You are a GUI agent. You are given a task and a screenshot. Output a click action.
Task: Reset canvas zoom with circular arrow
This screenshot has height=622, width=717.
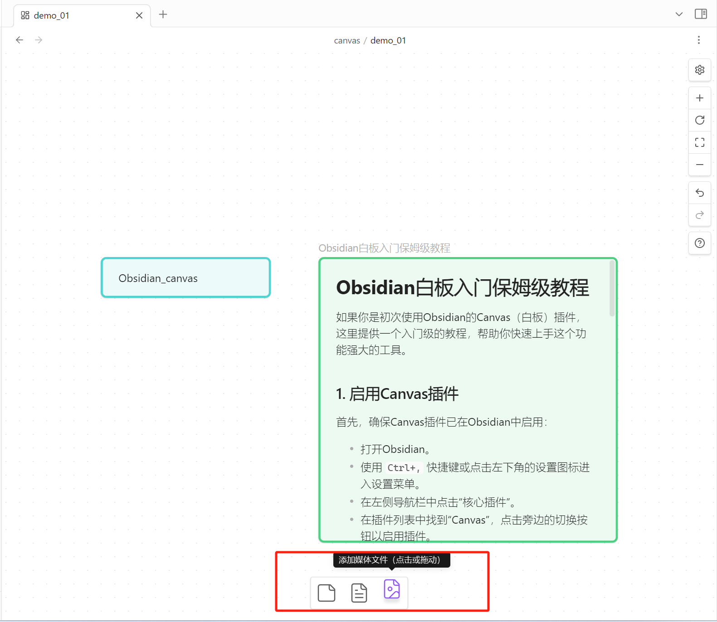[700, 120]
